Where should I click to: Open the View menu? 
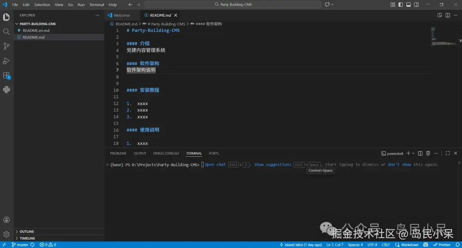click(59, 4)
